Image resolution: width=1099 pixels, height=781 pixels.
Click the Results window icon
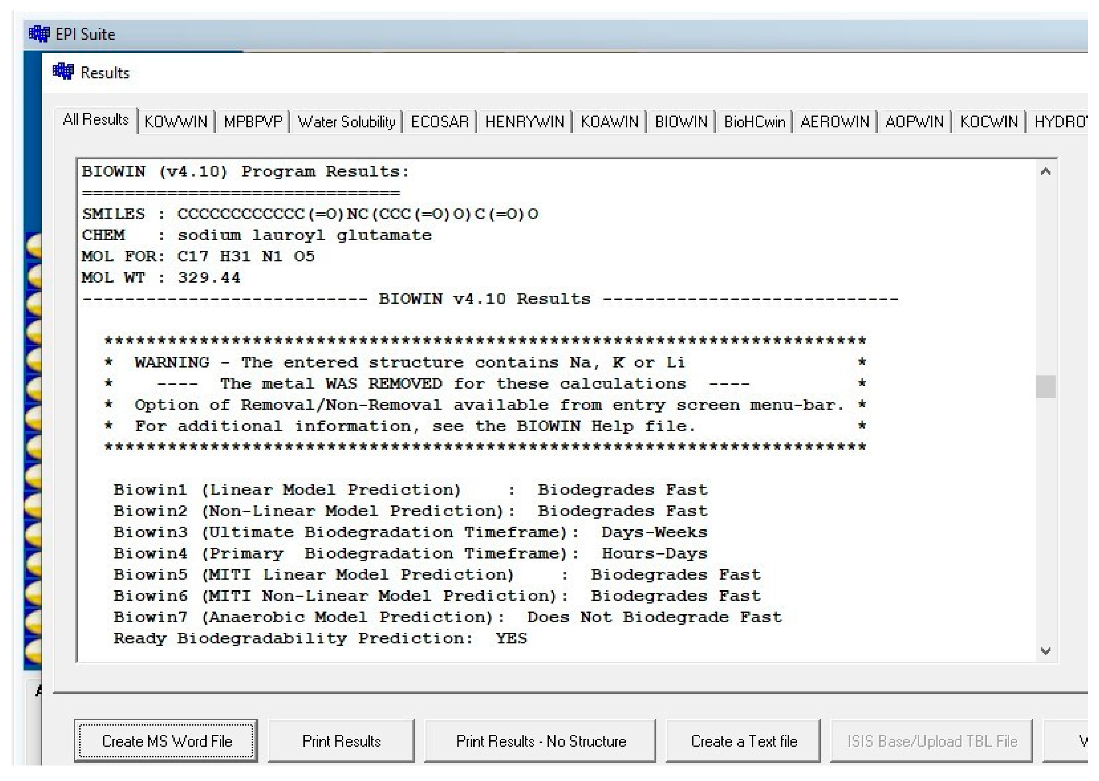[63, 72]
